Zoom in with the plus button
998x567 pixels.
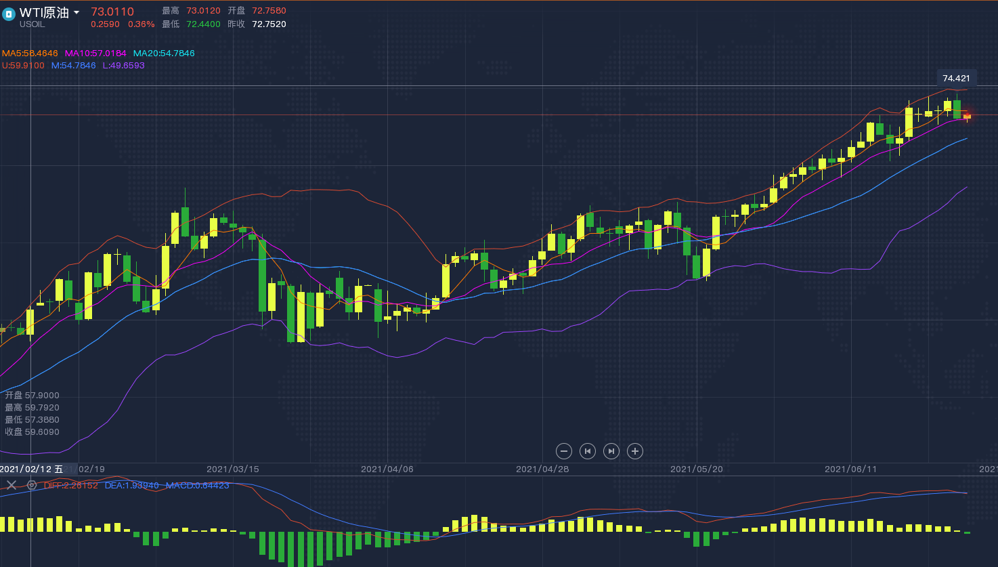(x=634, y=451)
